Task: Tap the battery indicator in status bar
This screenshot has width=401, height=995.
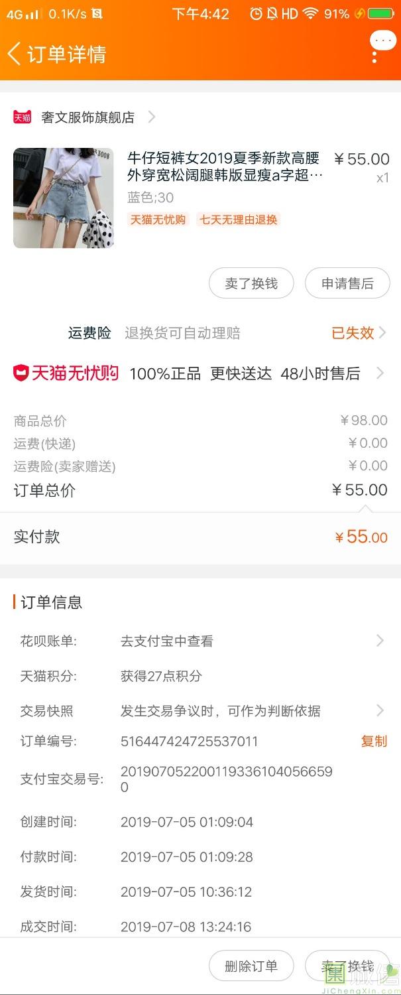Action: coord(380,13)
